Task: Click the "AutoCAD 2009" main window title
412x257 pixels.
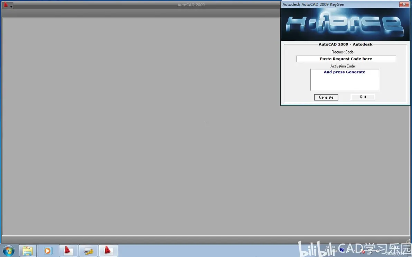Action: tap(191, 5)
